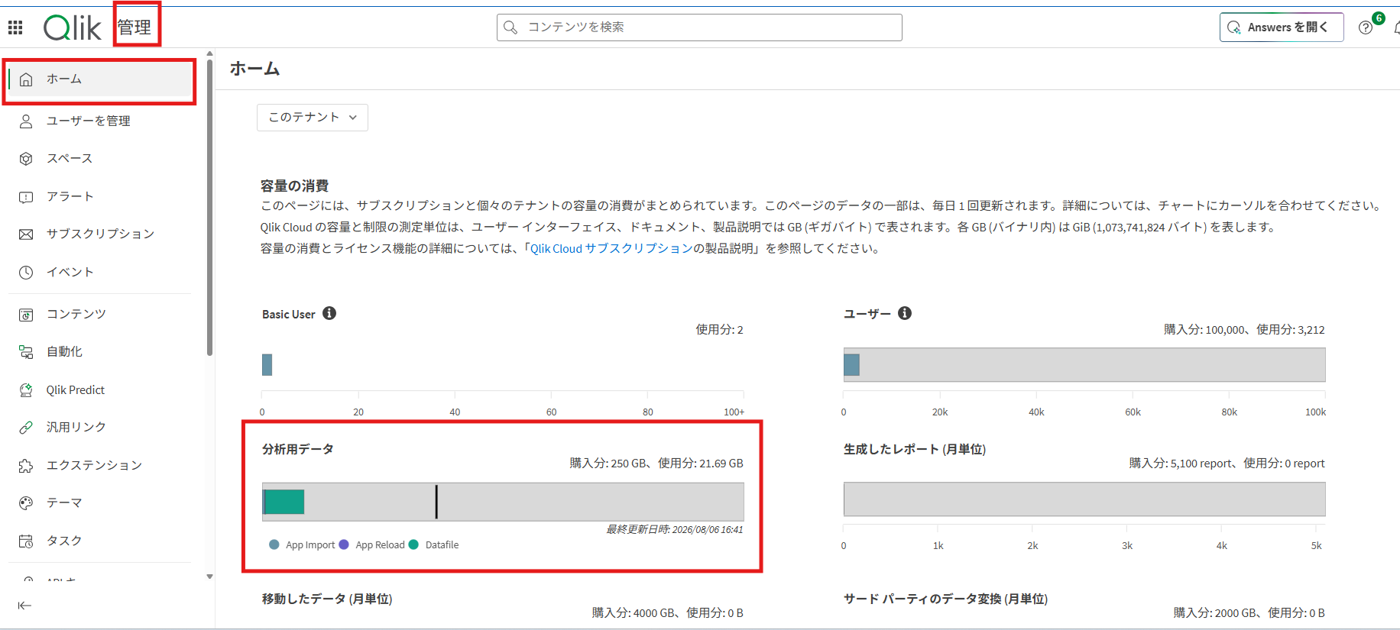Click the 汎用リンク link icon

point(26,428)
